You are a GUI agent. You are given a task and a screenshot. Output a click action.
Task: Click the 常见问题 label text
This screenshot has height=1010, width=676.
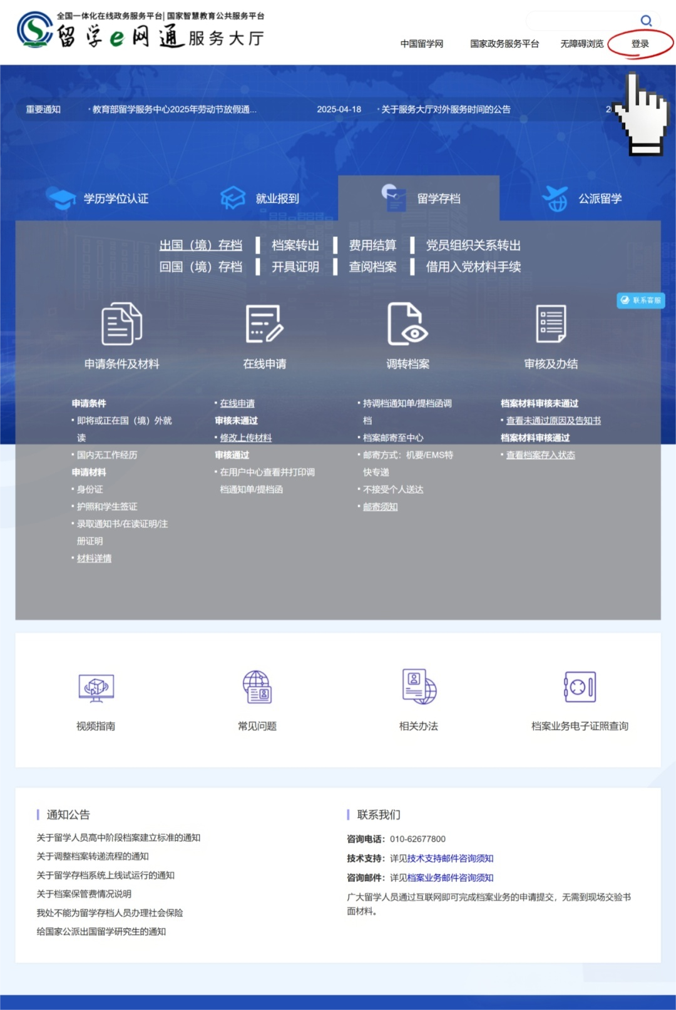257,726
